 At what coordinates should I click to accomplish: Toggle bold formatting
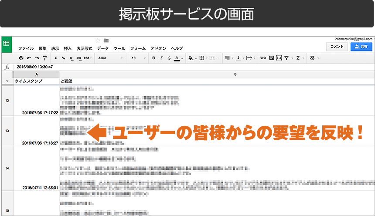pos(153,58)
